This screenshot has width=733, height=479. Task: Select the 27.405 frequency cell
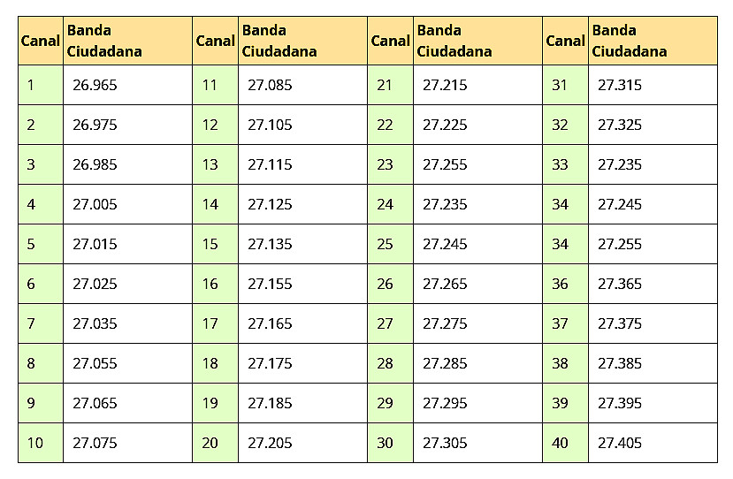pos(620,443)
